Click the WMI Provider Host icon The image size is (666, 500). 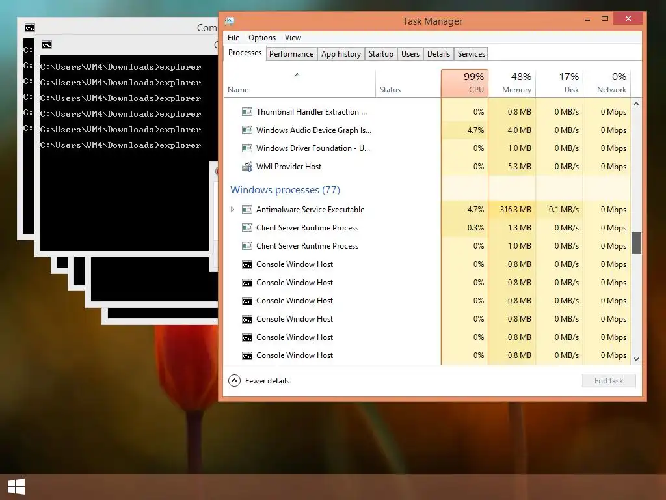(246, 167)
